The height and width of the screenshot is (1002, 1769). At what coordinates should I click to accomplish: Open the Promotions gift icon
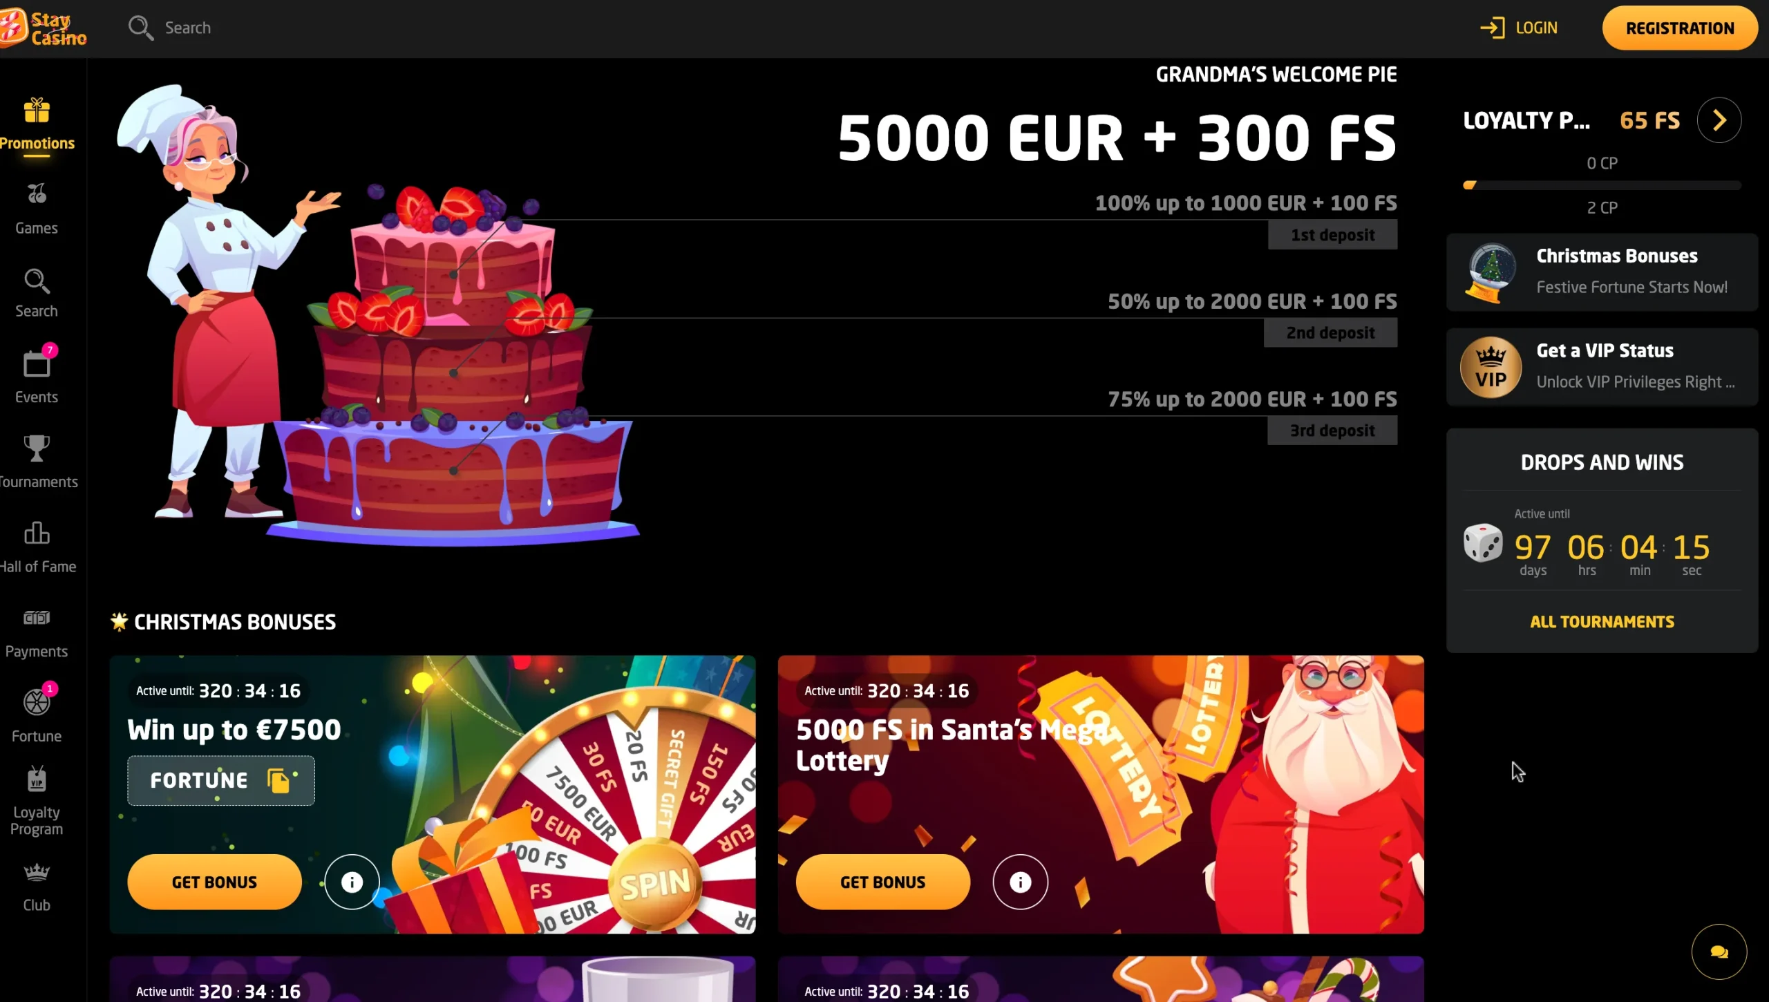(37, 111)
